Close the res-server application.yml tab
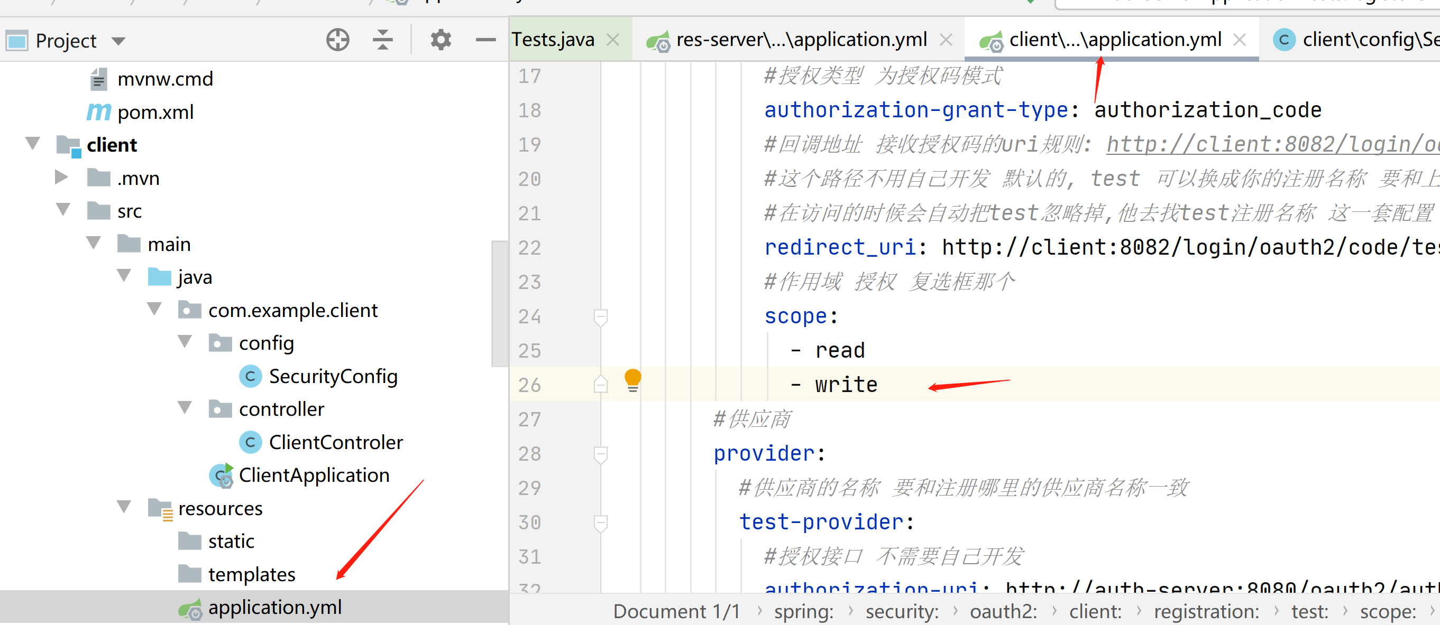 pyautogui.click(x=946, y=40)
